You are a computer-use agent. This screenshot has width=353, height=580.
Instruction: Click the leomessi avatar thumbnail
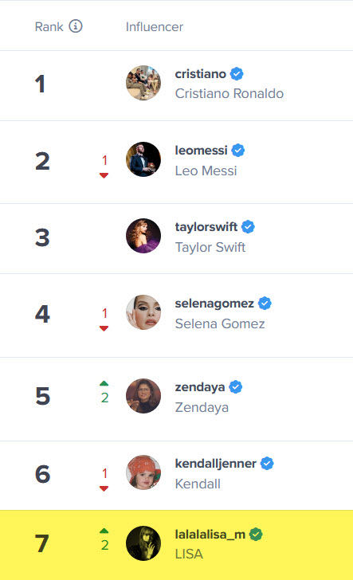pyautogui.click(x=143, y=159)
